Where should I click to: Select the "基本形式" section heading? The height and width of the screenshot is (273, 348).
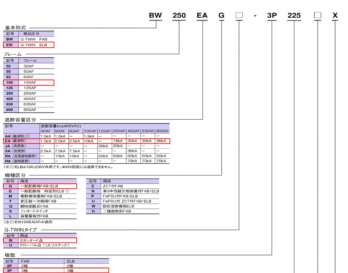[x=16, y=28]
